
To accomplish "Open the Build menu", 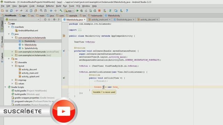I will pyautogui.click(x=59, y=6).
